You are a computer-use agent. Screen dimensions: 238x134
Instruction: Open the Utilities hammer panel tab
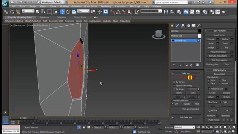tap(199, 26)
